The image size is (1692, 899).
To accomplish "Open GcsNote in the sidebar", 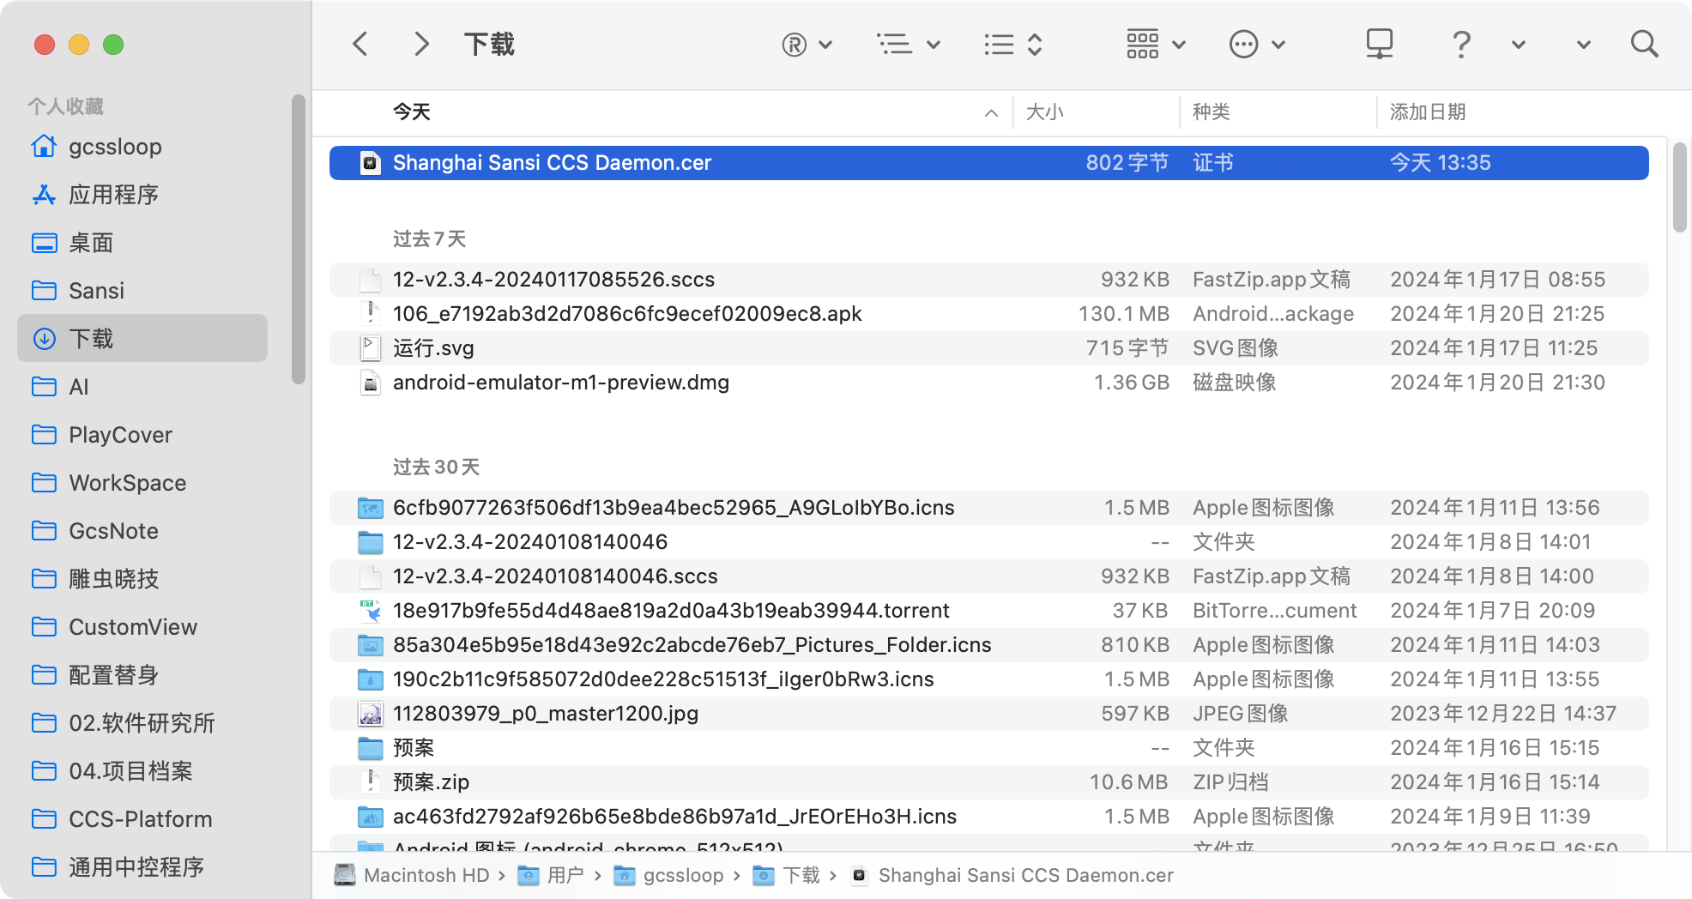I will click(142, 531).
